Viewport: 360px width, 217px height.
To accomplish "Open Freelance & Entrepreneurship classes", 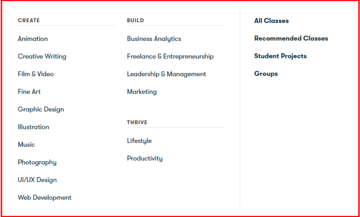I will coord(170,56).
